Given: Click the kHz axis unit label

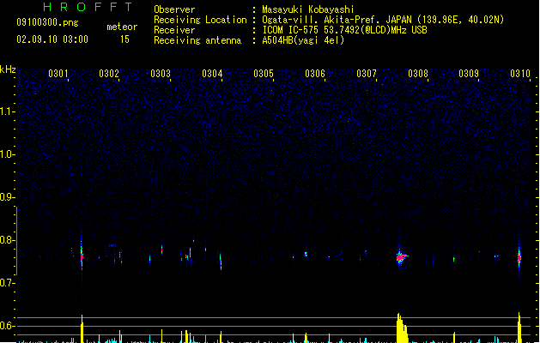Looking at the screenshot, I should [x=8, y=69].
